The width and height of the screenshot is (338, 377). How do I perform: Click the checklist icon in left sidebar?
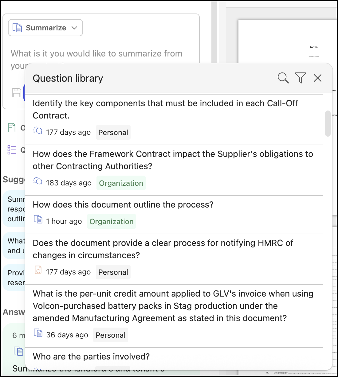[x=12, y=150]
